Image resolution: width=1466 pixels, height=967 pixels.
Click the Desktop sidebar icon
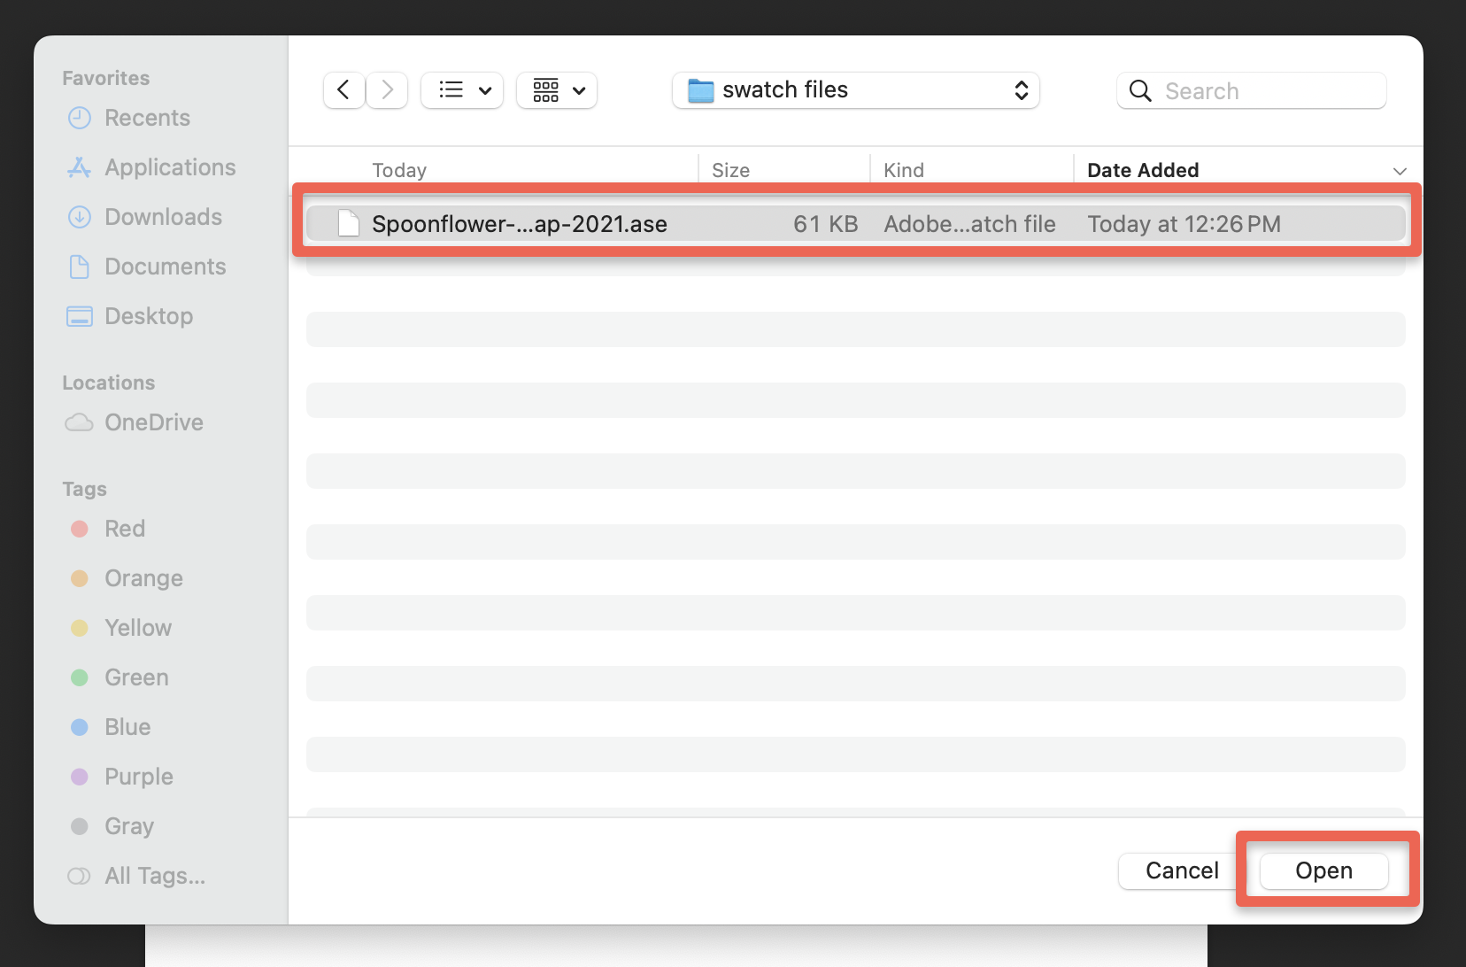80,316
